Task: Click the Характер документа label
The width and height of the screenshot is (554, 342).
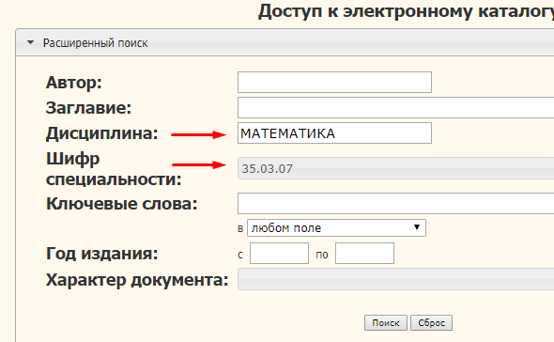Action: click(x=137, y=280)
